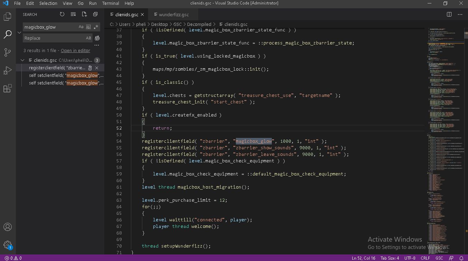Click UTF-8 encoding in status bar
Viewport: 468px width, 261px height.
[410, 258]
